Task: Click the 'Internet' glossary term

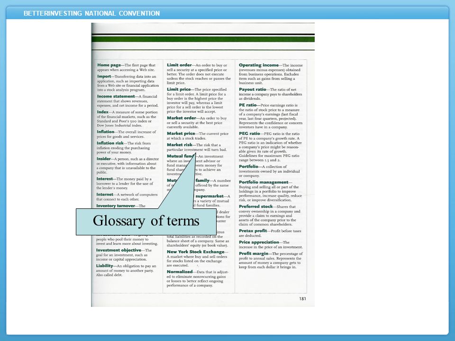Action: [x=105, y=194]
